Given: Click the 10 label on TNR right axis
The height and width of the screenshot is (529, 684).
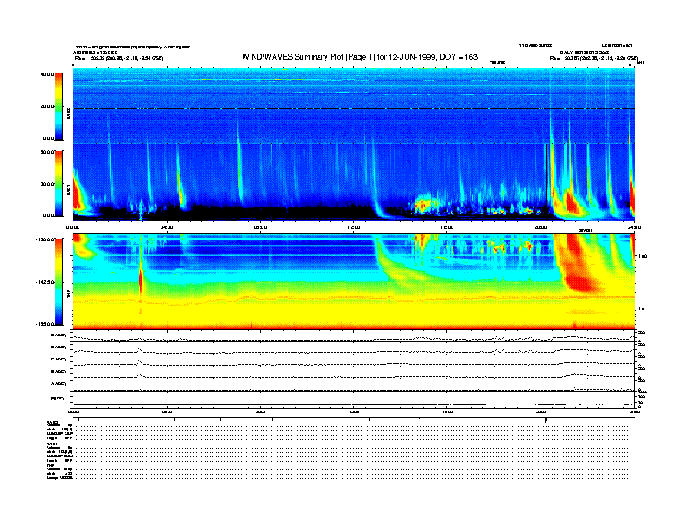Looking at the screenshot, I should (641, 309).
